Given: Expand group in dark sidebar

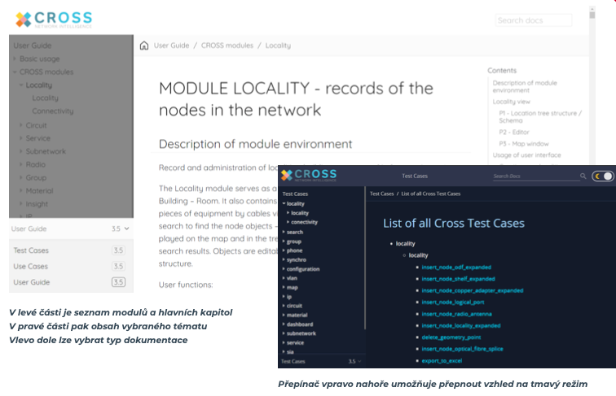Looking at the screenshot, I should coord(284,242).
